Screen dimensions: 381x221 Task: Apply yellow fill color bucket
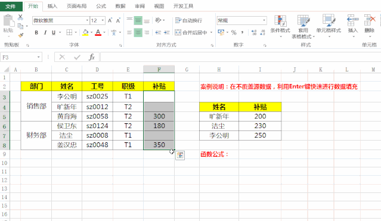(x=85, y=33)
